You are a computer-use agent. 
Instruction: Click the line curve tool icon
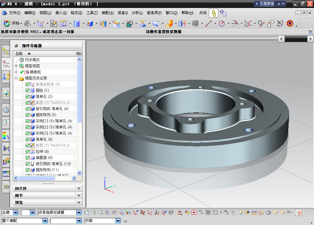(x=209, y=24)
